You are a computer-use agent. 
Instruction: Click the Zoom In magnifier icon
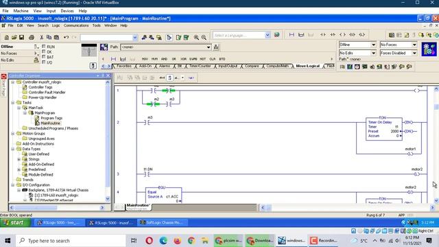[x=196, y=37]
